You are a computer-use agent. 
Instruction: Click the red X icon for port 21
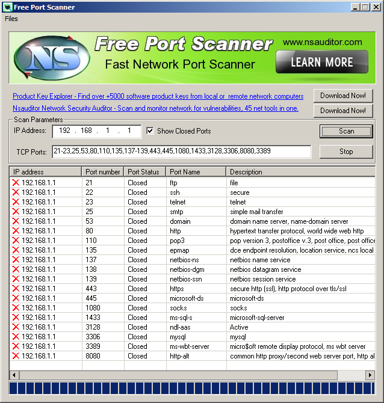pos(16,183)
